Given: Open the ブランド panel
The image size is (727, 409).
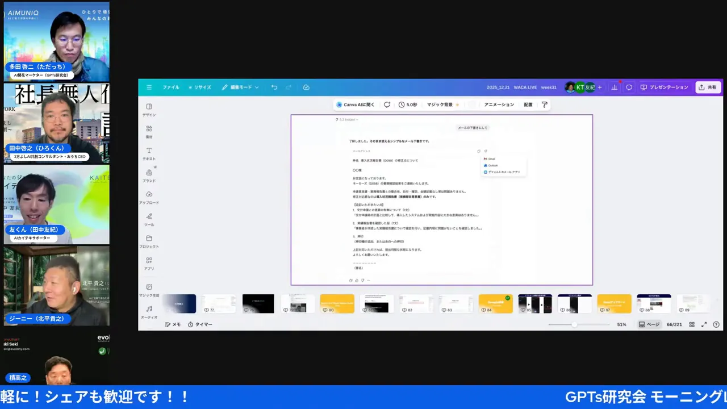Looking at the screenshot, I should (149, 176).
